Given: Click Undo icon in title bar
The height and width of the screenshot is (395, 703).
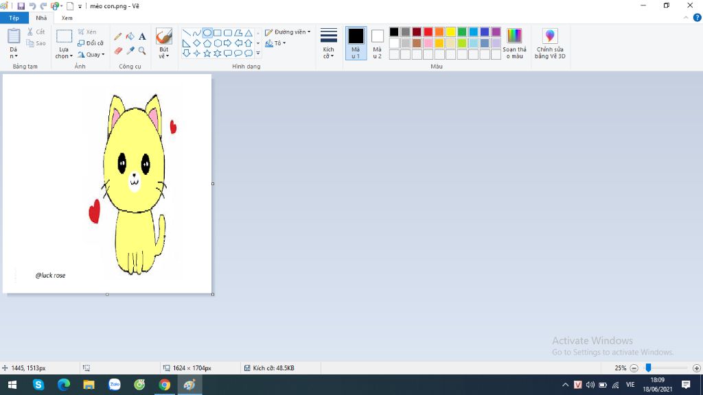Looking at the screenshot, I should [32, 6].
